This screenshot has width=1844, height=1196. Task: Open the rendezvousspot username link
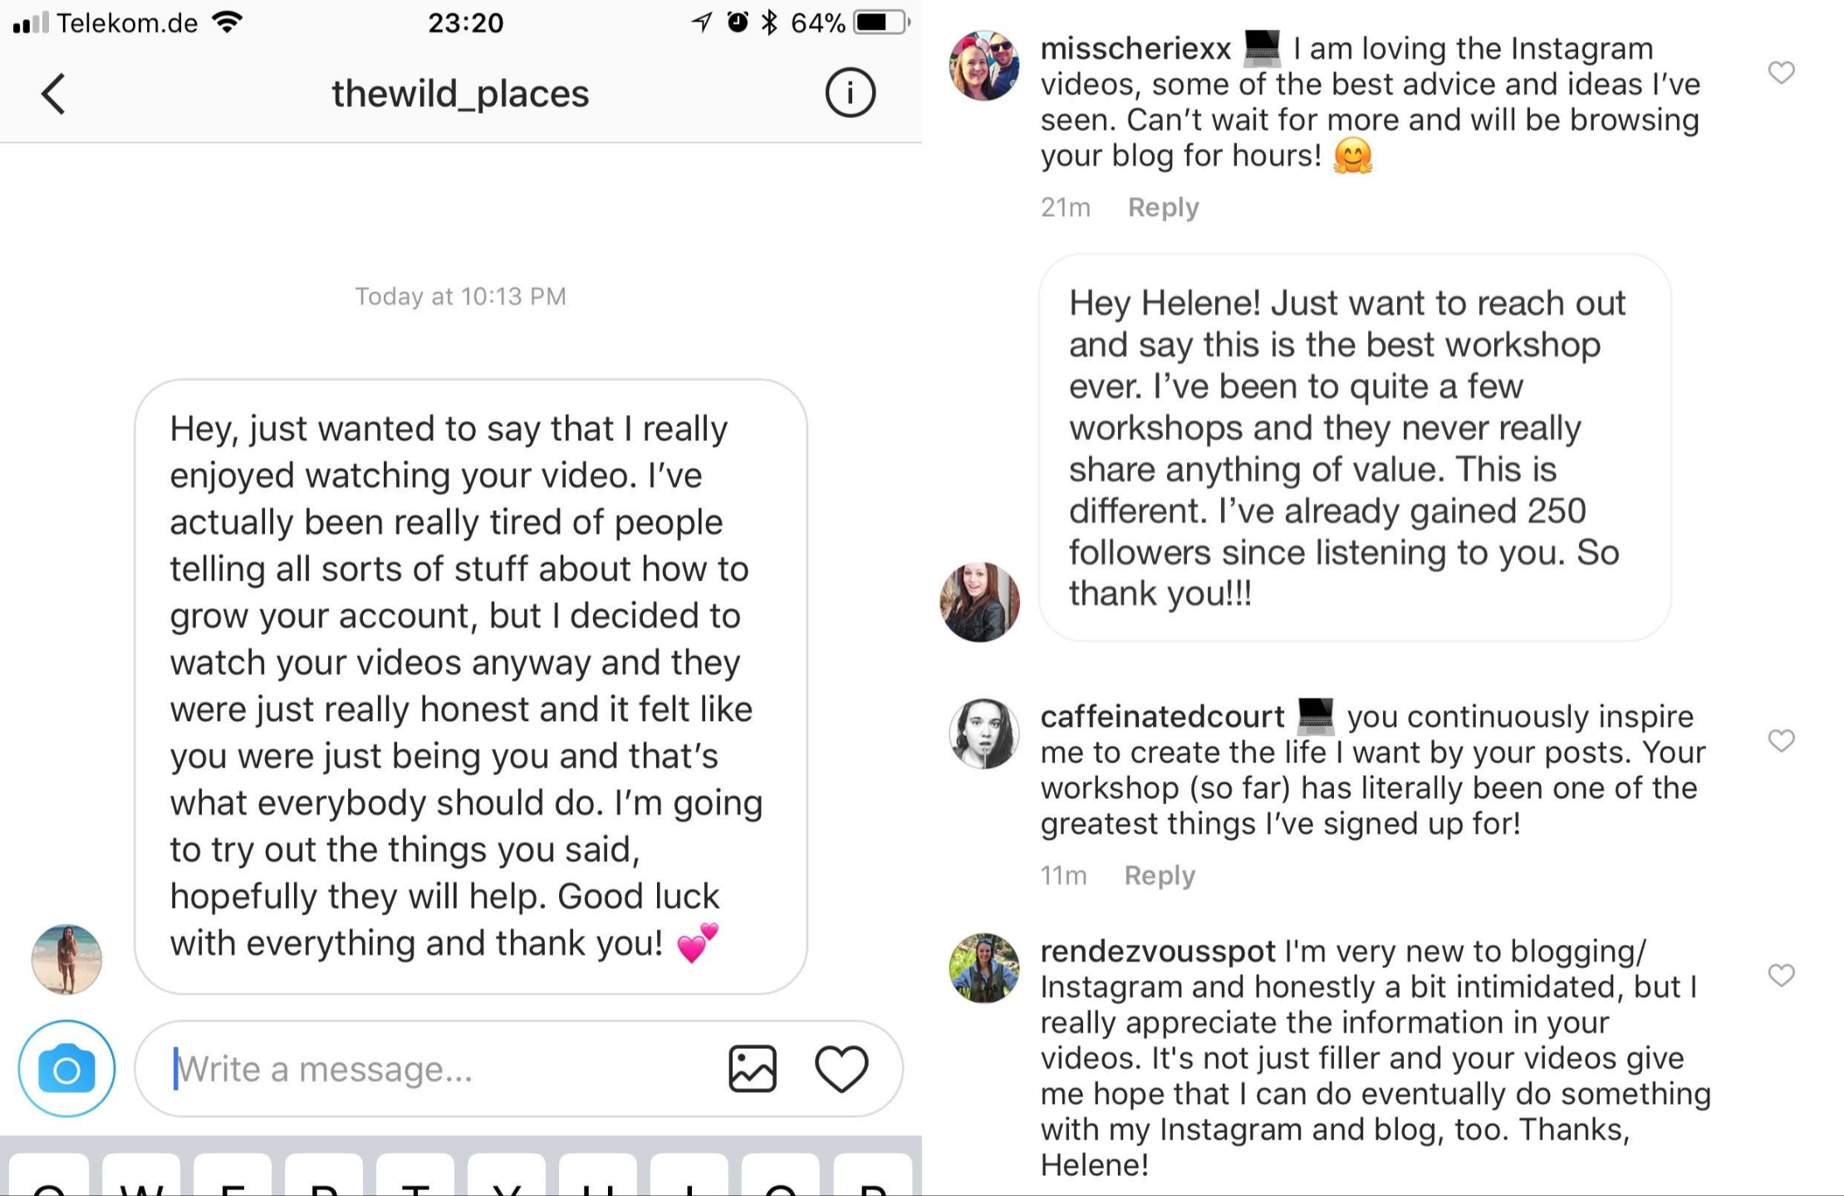[x=1158, y=951]
